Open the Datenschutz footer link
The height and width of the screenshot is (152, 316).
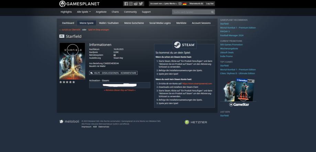tap(104, 127)
